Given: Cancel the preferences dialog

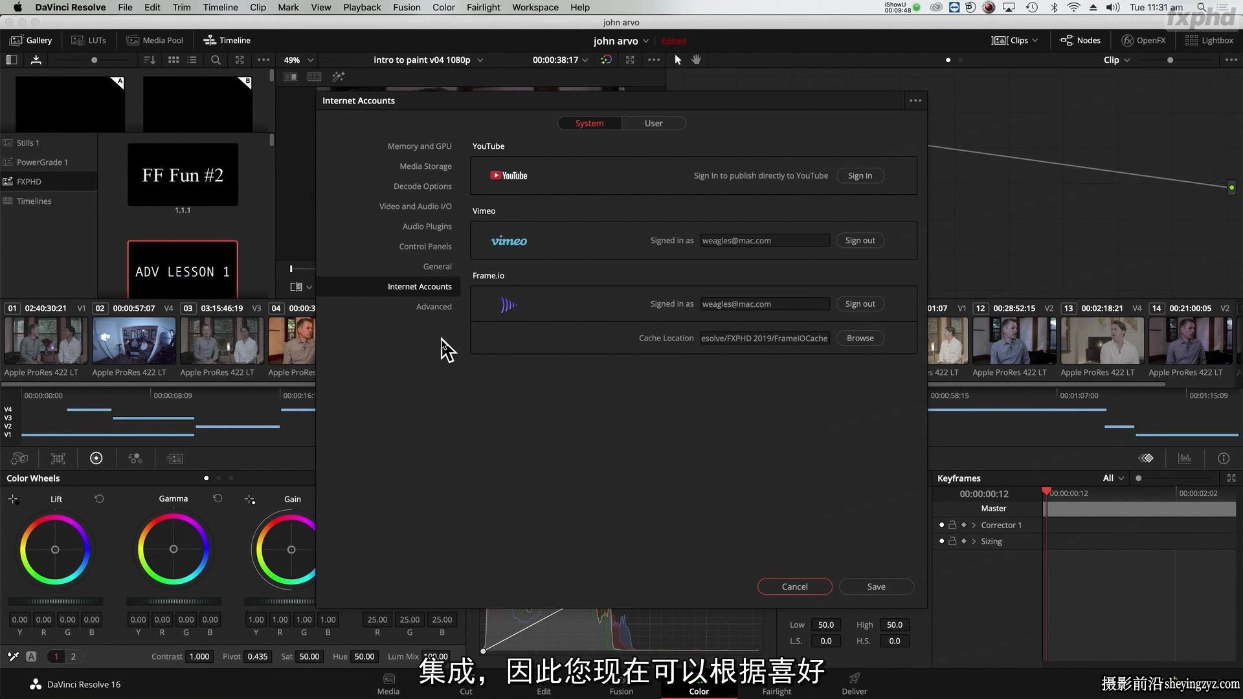Looking at the screenshot, I should click(794, 586).
